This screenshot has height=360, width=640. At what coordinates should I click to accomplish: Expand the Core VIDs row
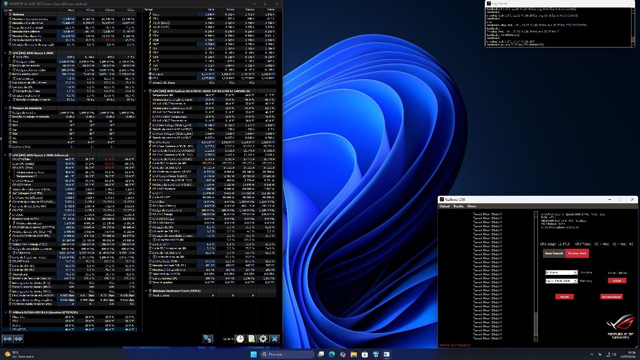tap(9, 57)
